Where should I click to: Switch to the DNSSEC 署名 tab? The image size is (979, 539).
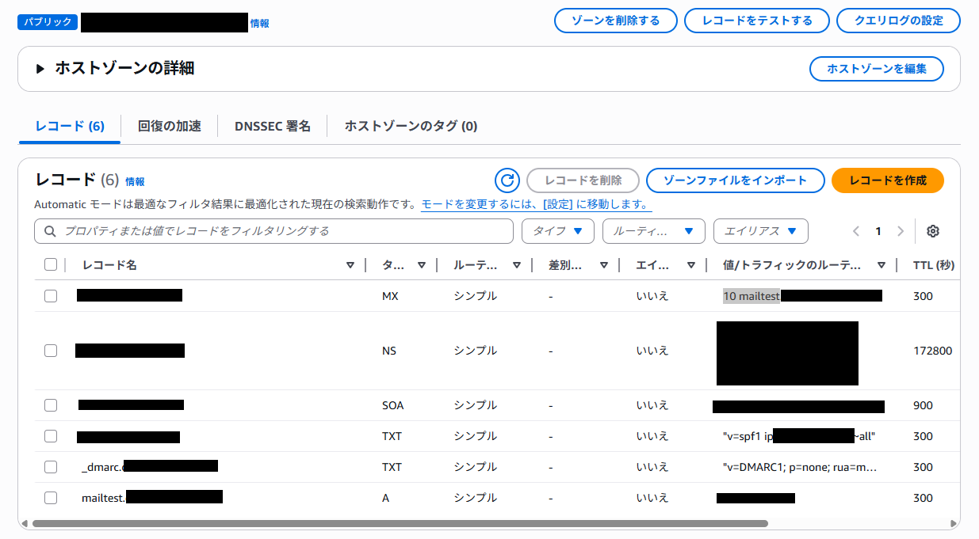(x=272, y=126)
